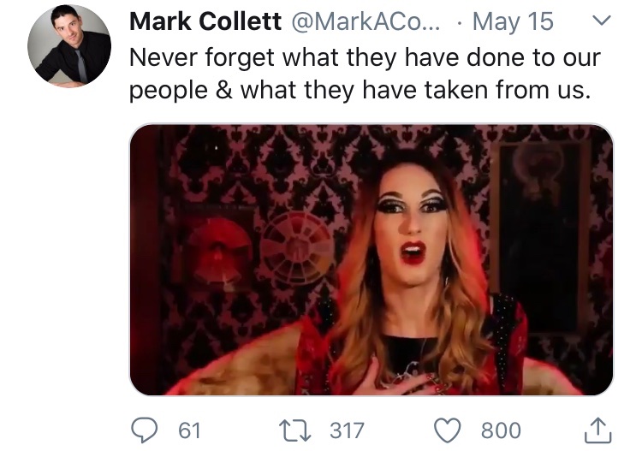View the 61 replies count
The width and height of the screenshot is (642, 451).
point(189,430)
